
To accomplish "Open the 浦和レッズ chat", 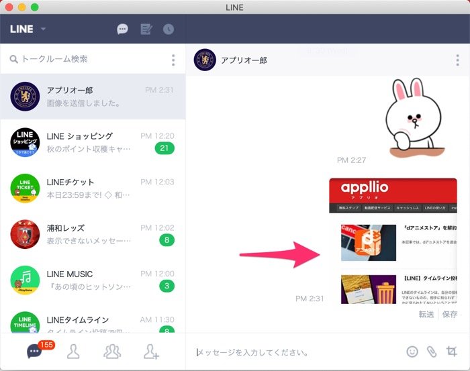I will (93, 234).
